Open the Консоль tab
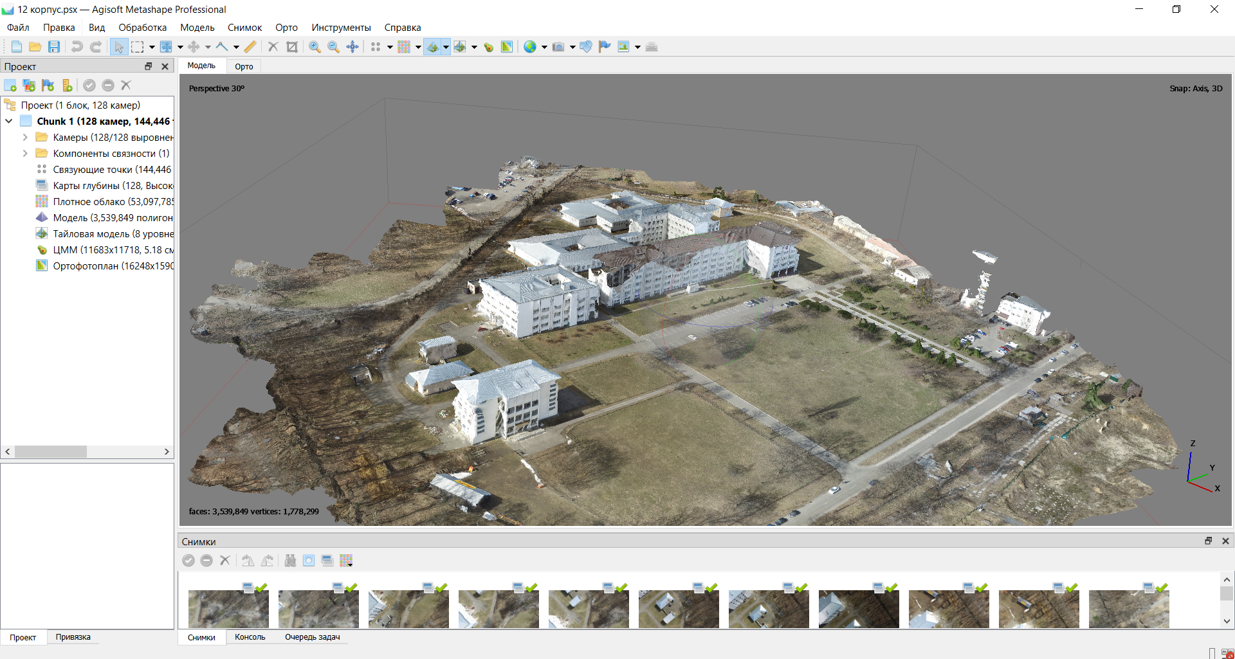The image size is (1235, 659). 250,637
